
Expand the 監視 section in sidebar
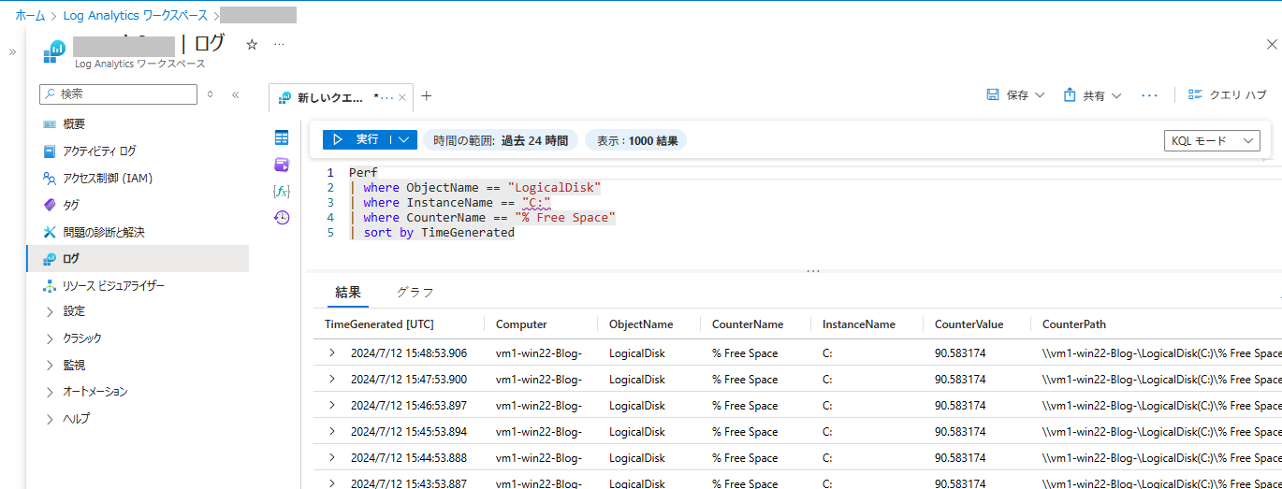click(50, 365)
